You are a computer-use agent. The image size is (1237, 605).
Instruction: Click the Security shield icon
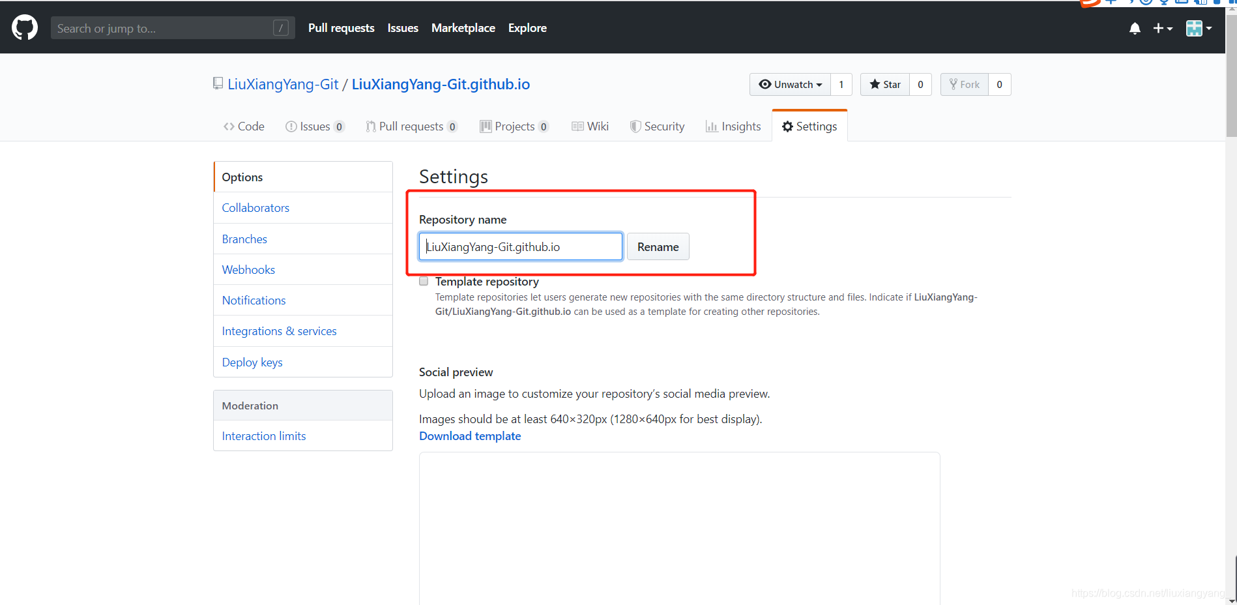click(635, 126)
